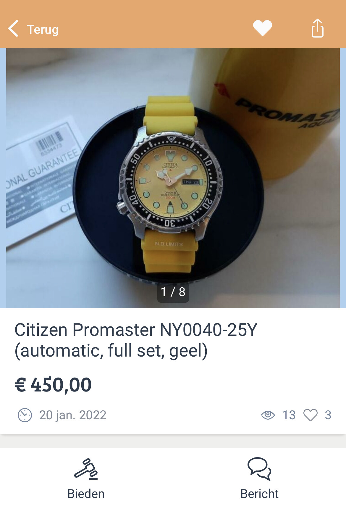This screenshot has height=506, width=346.
Task: Tap the 20 jan. 2022 date text
Action: (x=73, y=415)
